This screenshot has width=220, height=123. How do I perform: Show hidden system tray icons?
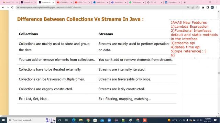click(x=180, y=120)
